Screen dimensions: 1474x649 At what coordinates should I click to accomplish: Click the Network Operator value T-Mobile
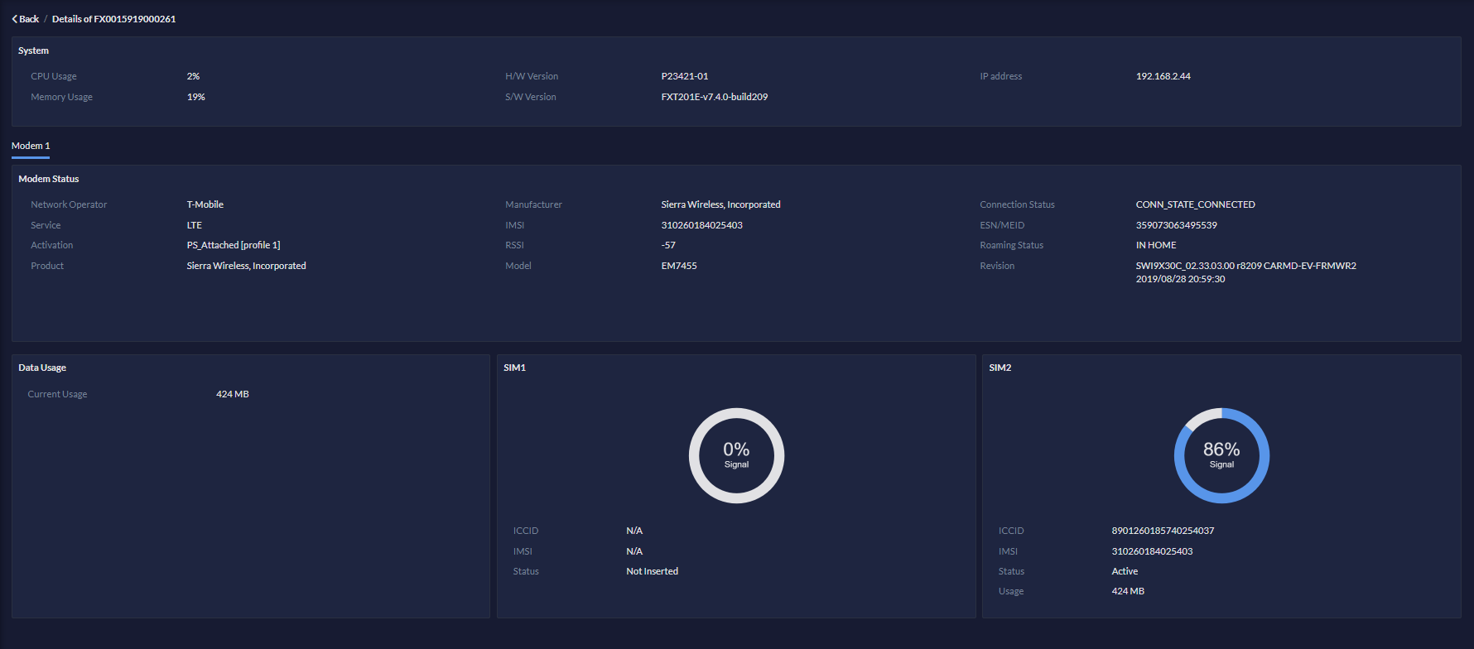(205, 204)
